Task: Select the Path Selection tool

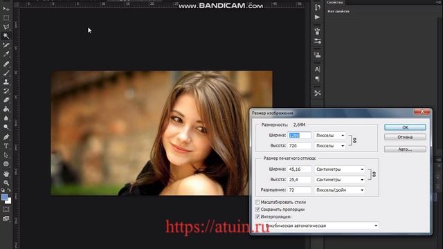Action: click(6, 155)
